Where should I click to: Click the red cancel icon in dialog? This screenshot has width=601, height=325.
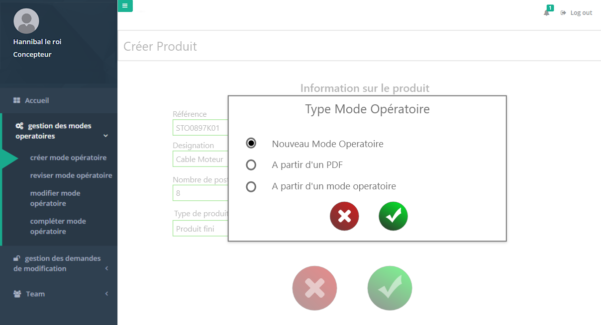[x=344, y=216]
